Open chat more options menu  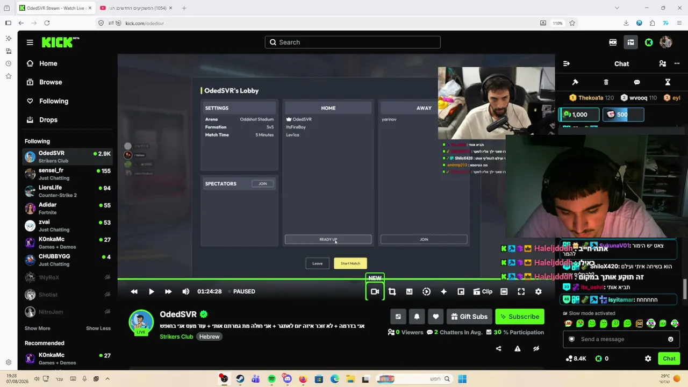click(677, 63)
